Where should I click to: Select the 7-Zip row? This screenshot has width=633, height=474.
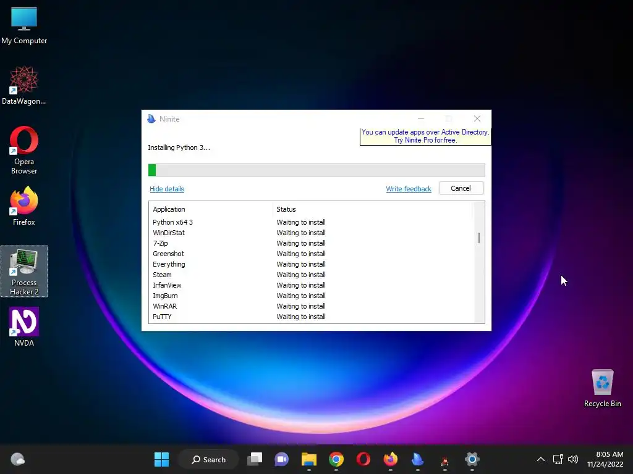coord(311,243)
